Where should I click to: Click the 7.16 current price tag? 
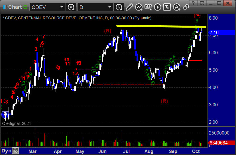(x=221, y=32)
